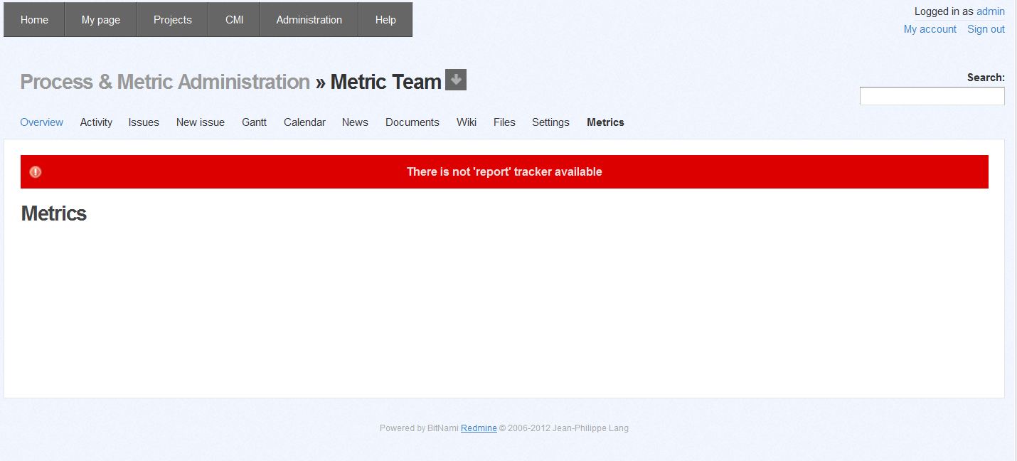Screen dimensions: 1017x461
Task: Open the News tab
Action: click(355, 122)
